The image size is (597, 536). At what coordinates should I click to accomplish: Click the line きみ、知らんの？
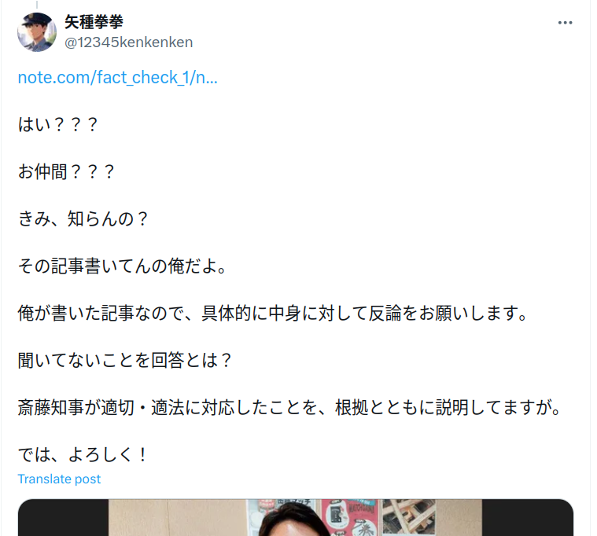(x=83, y=218)
